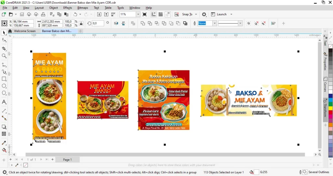Switch to Welcome Screen tab
Viewport: 333px width, 176px height.
25,31
